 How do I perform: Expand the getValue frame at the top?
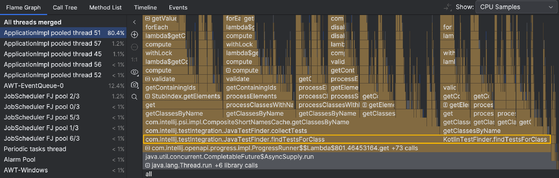tap(148, 18)
